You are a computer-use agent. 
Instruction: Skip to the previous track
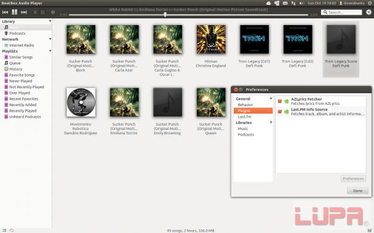5,12
